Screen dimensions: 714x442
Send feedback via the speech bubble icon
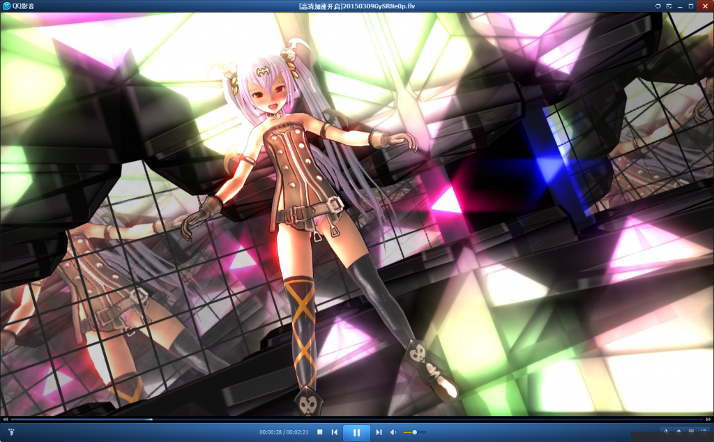pos(658,6)
